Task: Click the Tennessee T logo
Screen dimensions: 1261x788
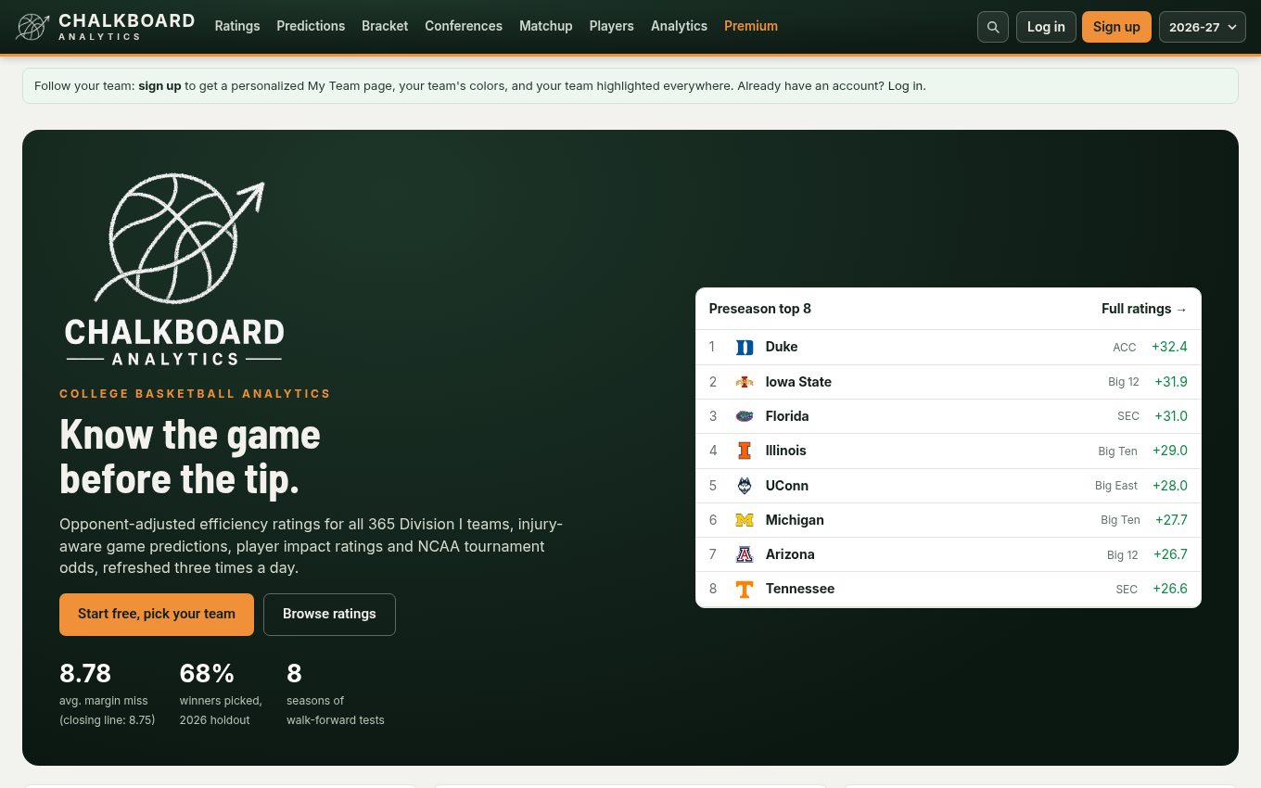Action: pos(745,589)
